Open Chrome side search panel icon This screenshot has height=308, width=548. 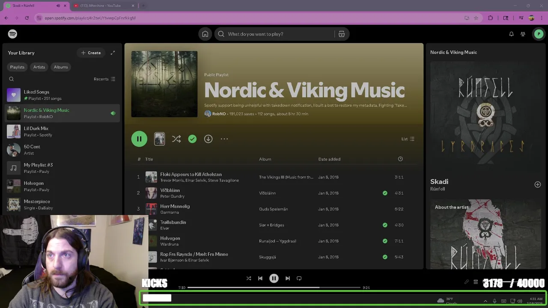pos(506,18)
